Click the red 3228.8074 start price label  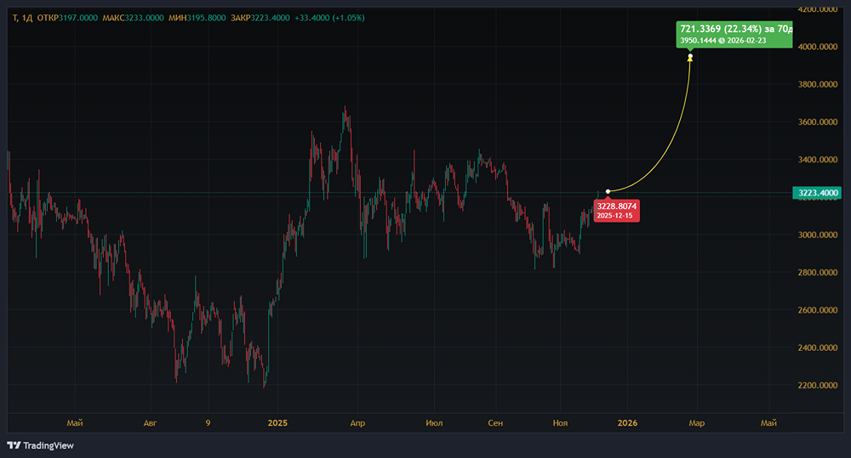click(x=617, y=206)
